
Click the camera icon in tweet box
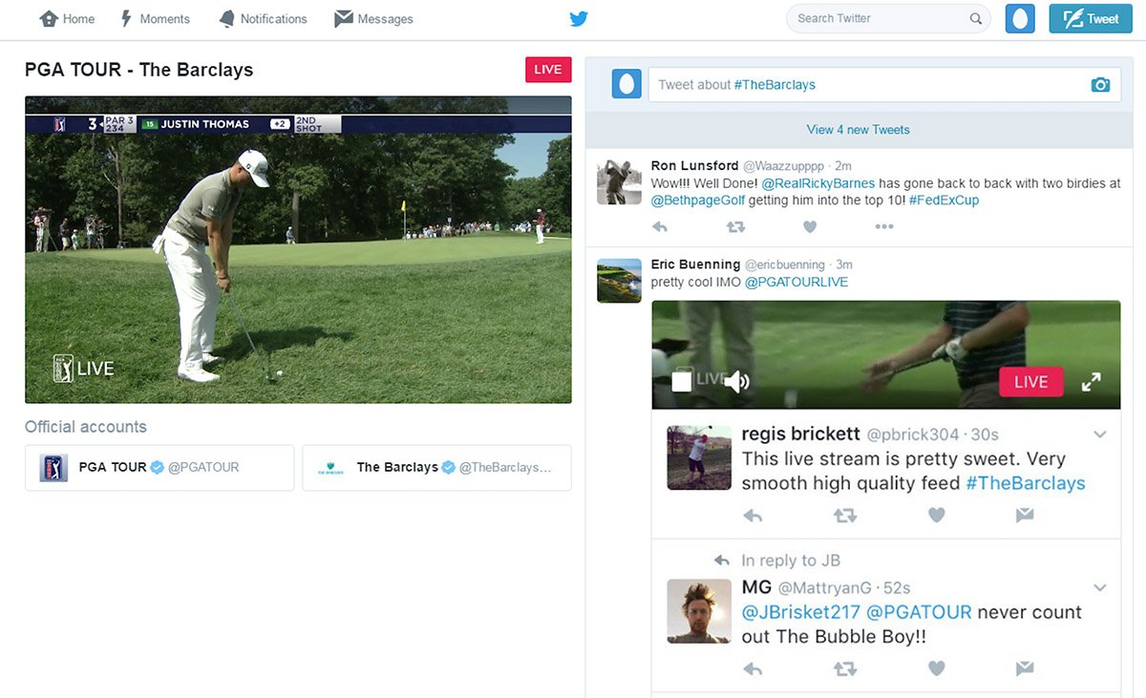pyautogui.click(x=1100, y=85)
